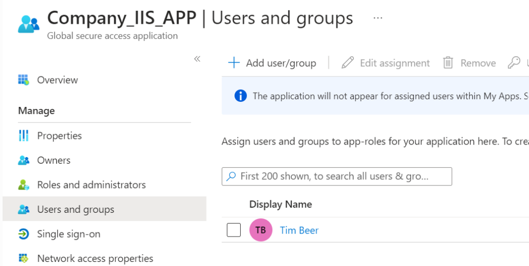Sort by the Display Name column header
Viewport: 529px width, 266px height.
pyautogui.click(x=281, y=205)
